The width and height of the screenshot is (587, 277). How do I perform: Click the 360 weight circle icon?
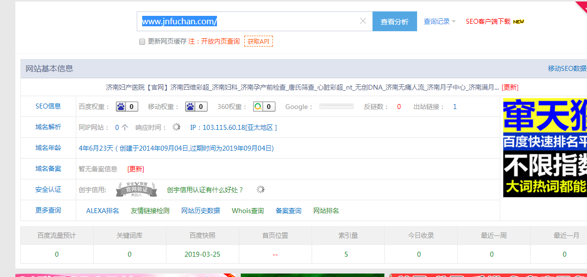click(258, 107)
